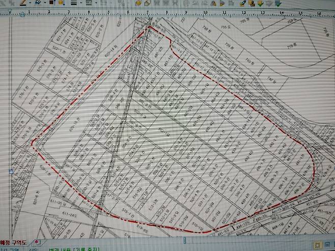Expand the fill color dropdown arrow

(x=45, y=3)
